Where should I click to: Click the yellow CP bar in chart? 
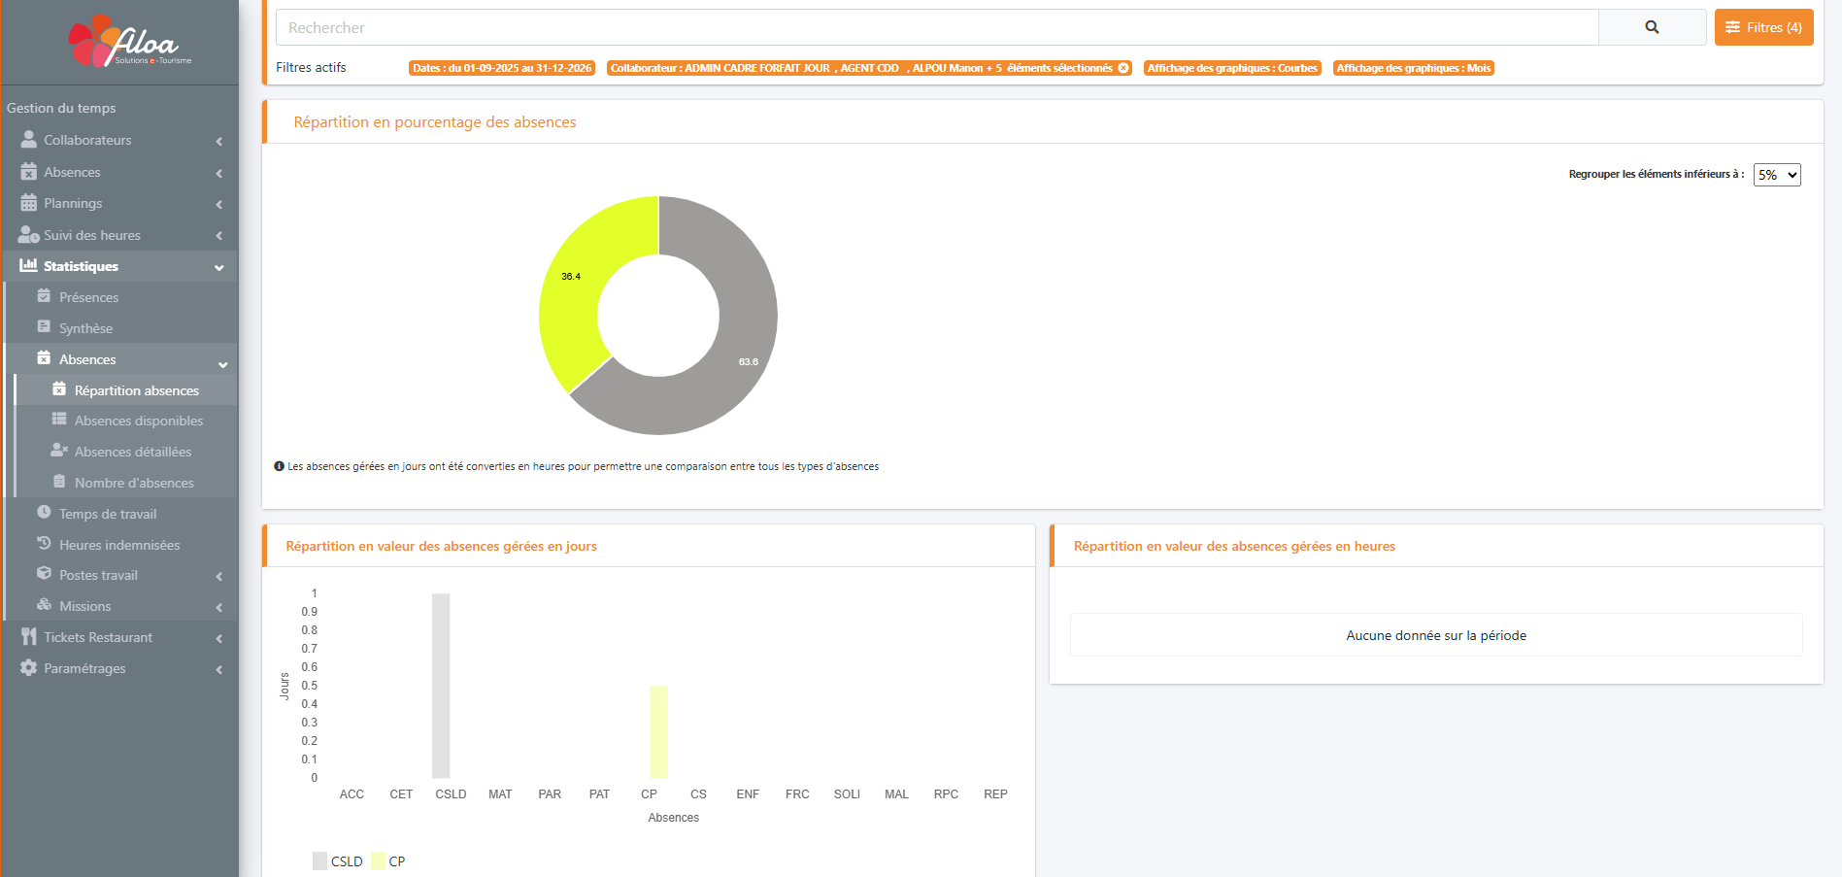tap(658, 732)
